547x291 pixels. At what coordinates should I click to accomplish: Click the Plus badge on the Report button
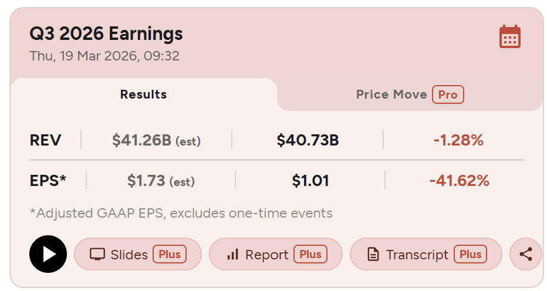click(x=310, y=255)
